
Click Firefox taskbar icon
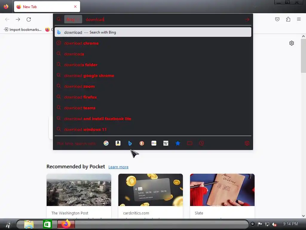tap(66, 224)
